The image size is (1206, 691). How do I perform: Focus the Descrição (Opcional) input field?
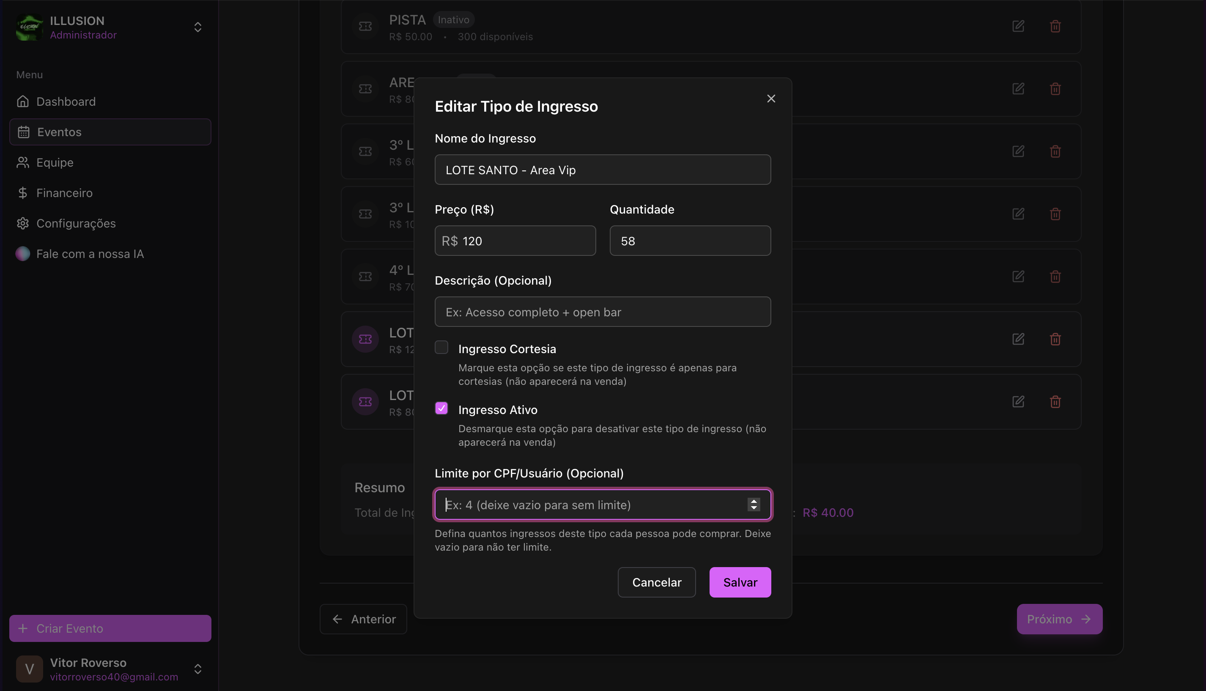point(603,312)
